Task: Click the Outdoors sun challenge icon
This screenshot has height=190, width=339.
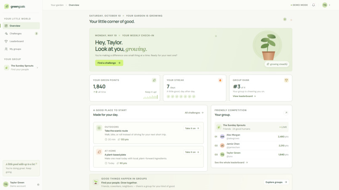Action: coord(99,128)
